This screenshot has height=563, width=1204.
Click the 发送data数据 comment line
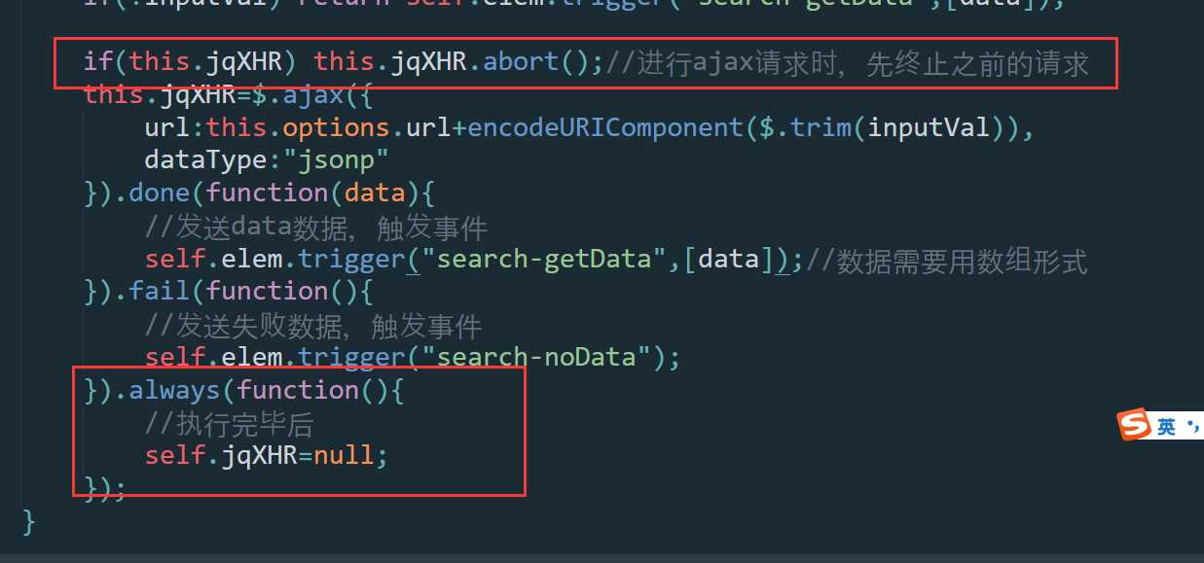(x=315, y=227)
